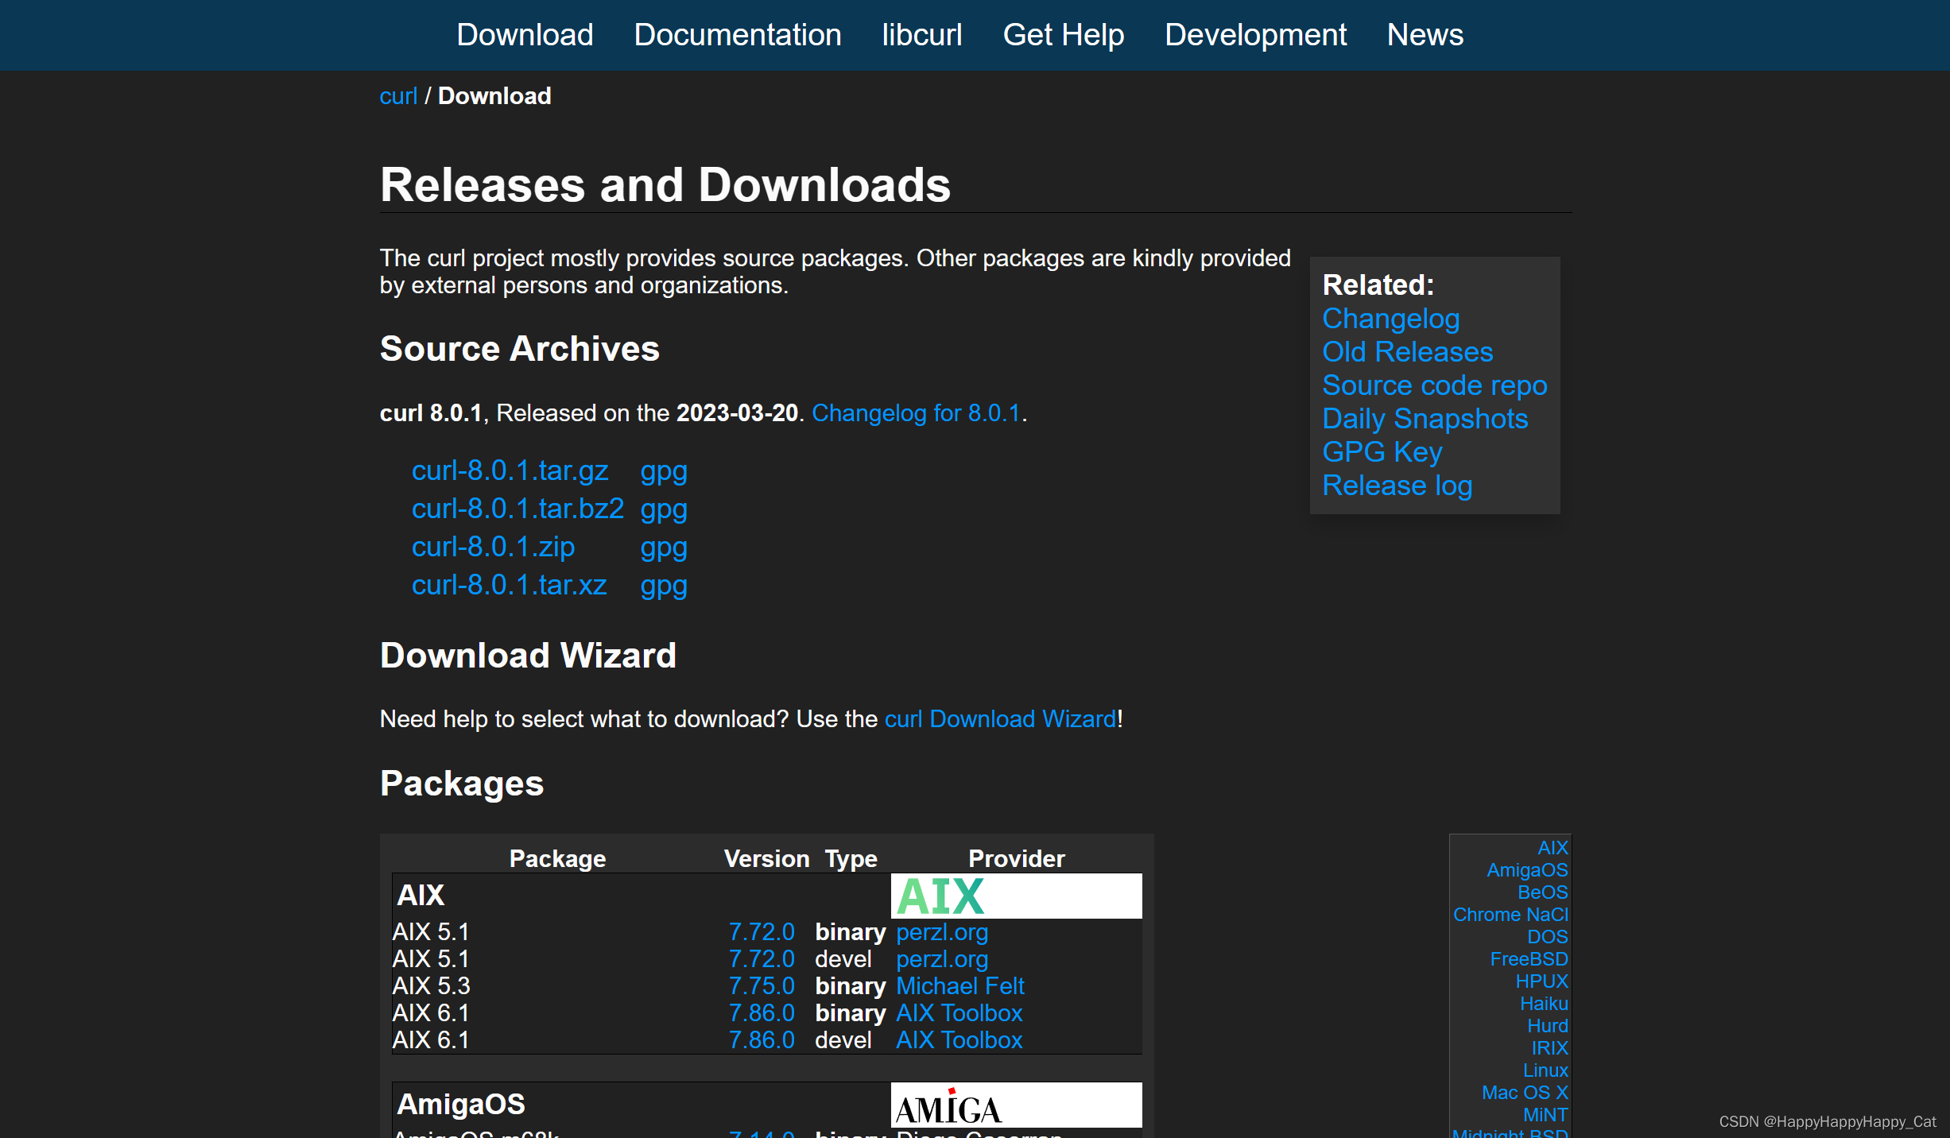Open the GPG Key related link
The image size is (1950, 1138).
(1382, 452)
